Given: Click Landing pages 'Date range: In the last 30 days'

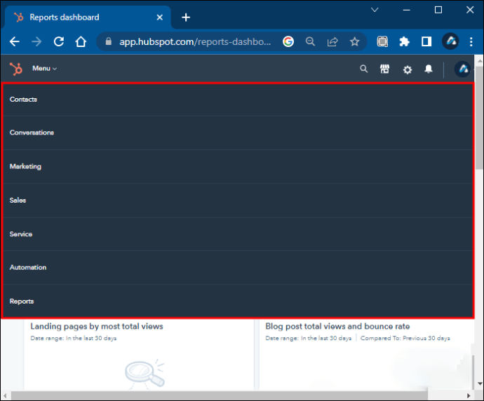Looking at the screenshot, I should point(74,338).
